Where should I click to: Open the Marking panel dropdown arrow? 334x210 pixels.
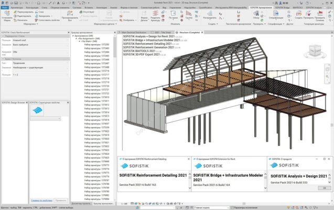click(36, 24)
